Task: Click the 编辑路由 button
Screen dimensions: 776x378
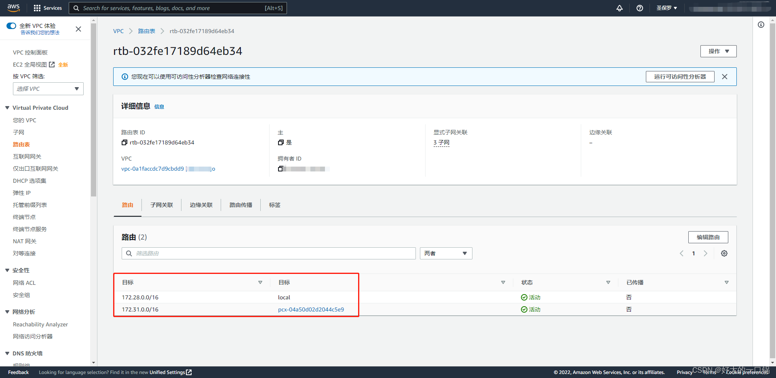Action: click(x=708, y=237)
